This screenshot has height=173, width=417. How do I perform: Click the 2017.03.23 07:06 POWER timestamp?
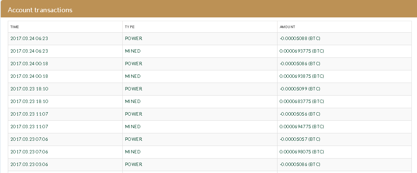(x=29, y=139)
